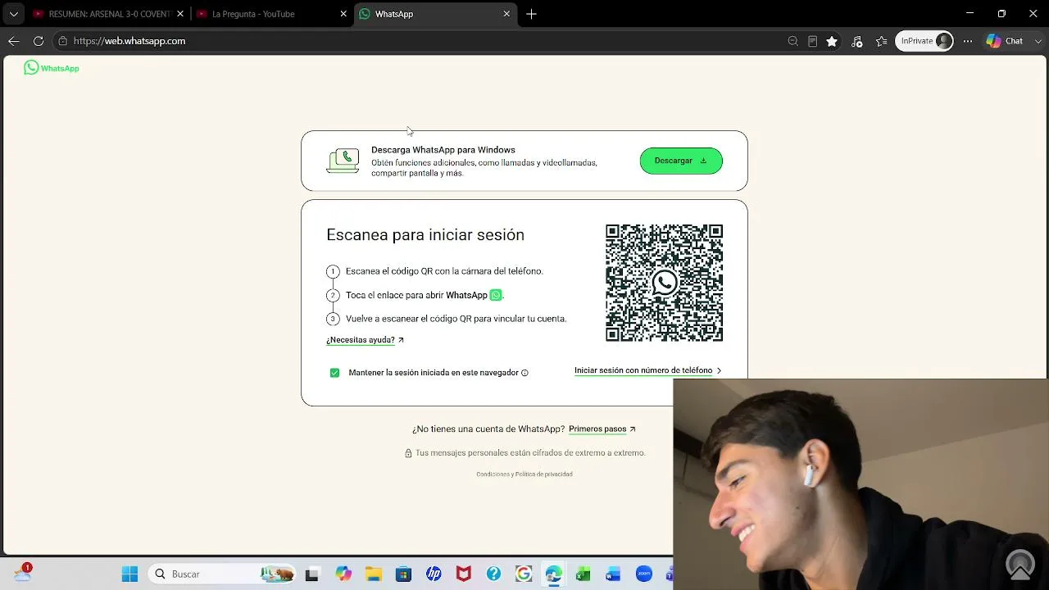
Task: Open the weather widget in the taskbar
Action: click(x=22, y=573)
